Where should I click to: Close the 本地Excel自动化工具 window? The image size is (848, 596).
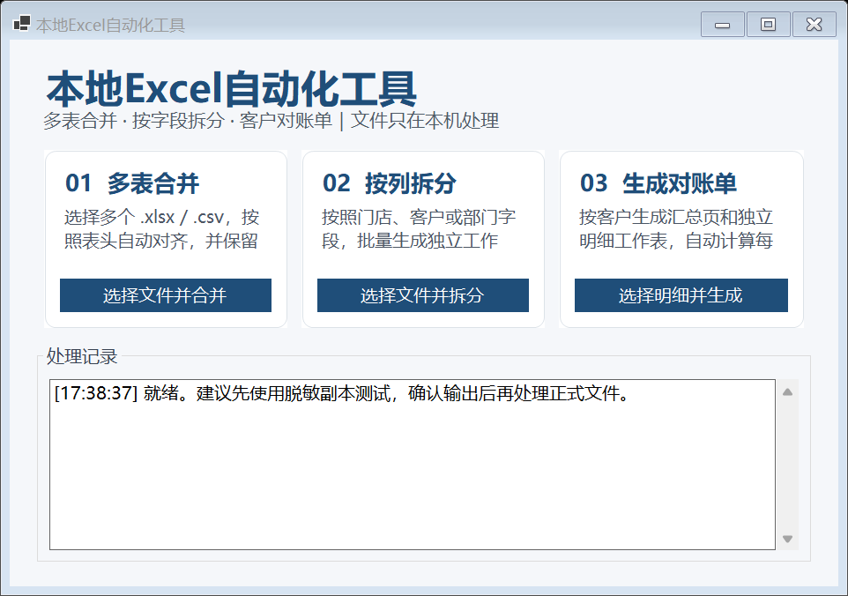point(814,25)
